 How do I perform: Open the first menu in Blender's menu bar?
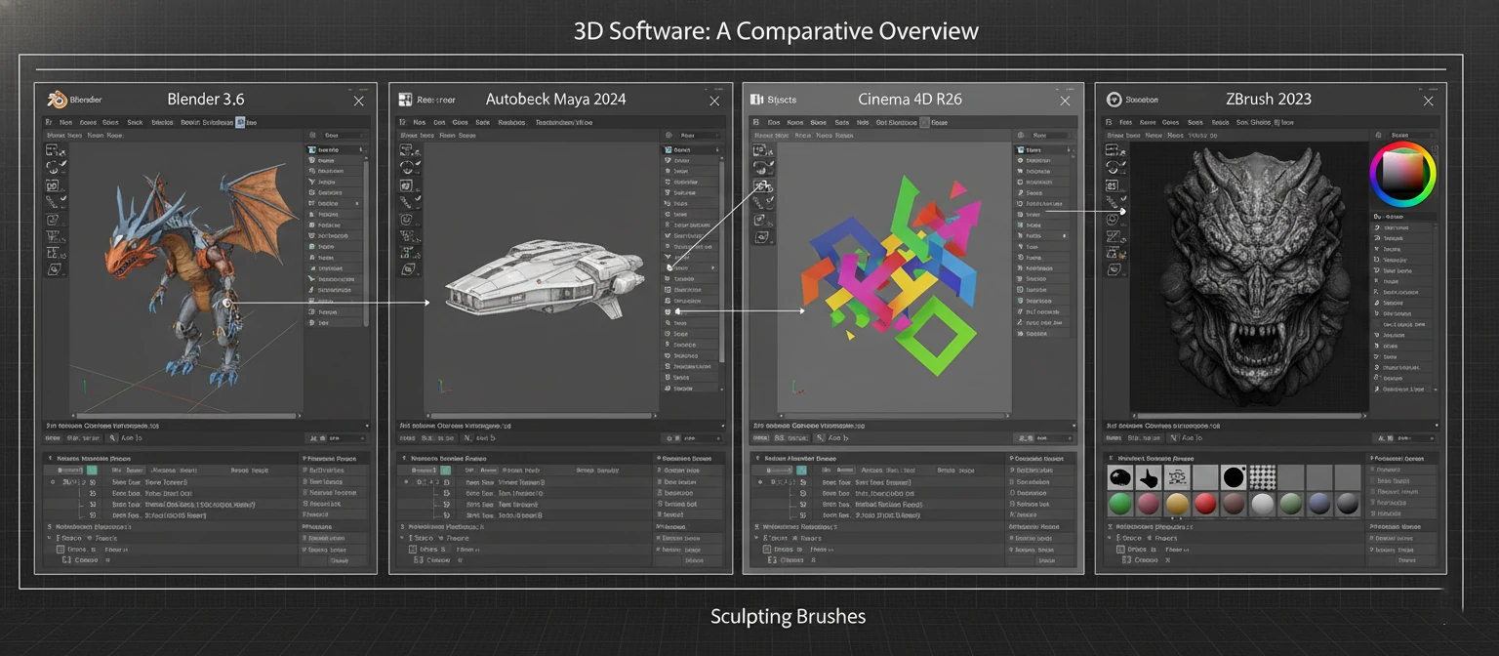coord(49,122)
